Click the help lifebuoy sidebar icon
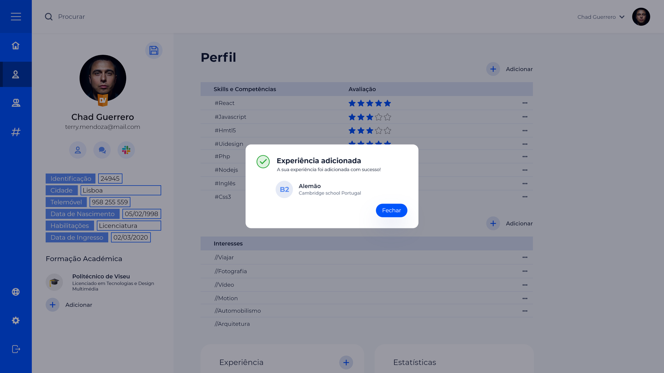The width and height of the screenshot is (664, 373). tap(16, 292)
